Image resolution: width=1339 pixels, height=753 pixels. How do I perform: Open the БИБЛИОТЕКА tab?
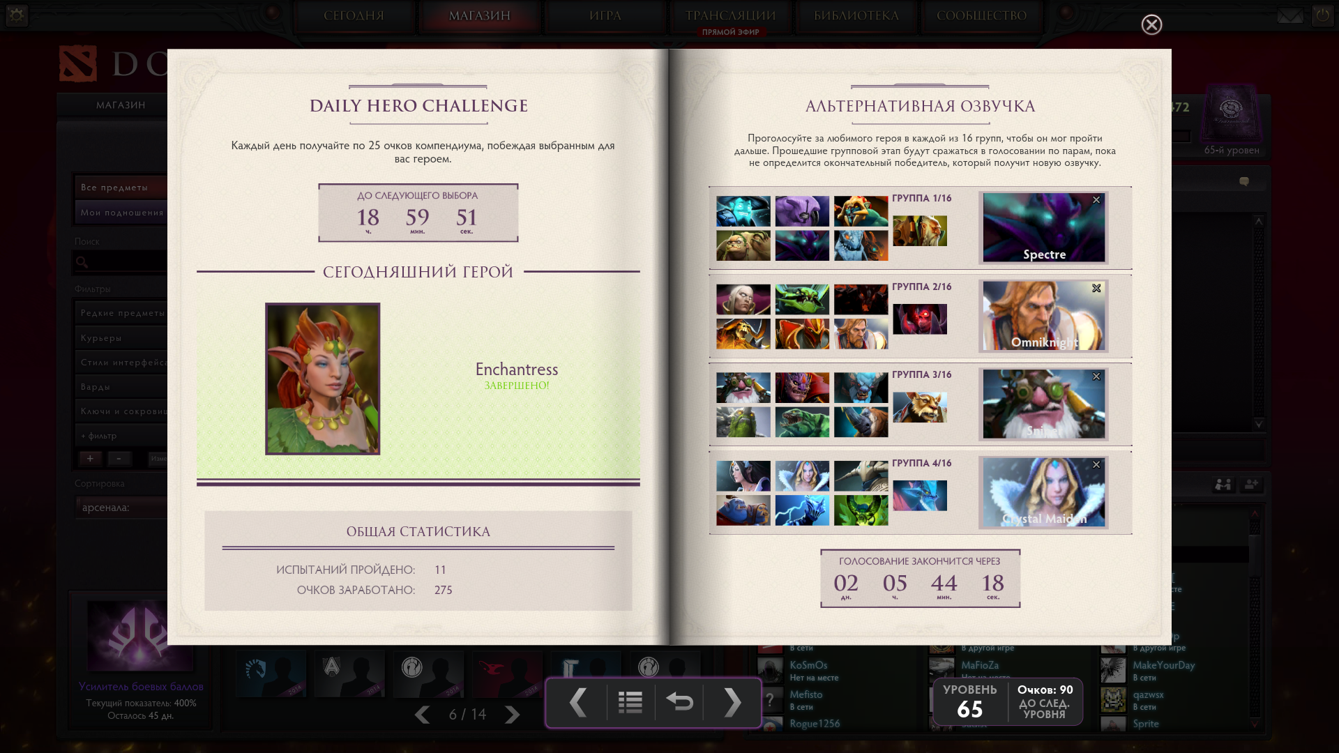pyautogui.click(x=856, y=16)
